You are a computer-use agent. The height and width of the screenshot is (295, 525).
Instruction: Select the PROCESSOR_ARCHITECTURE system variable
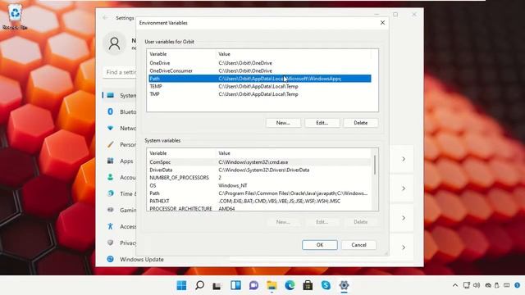[259, 208]
